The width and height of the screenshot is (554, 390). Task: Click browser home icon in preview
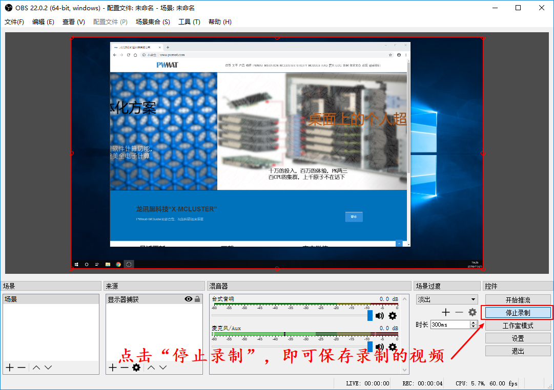pos(135,55)
